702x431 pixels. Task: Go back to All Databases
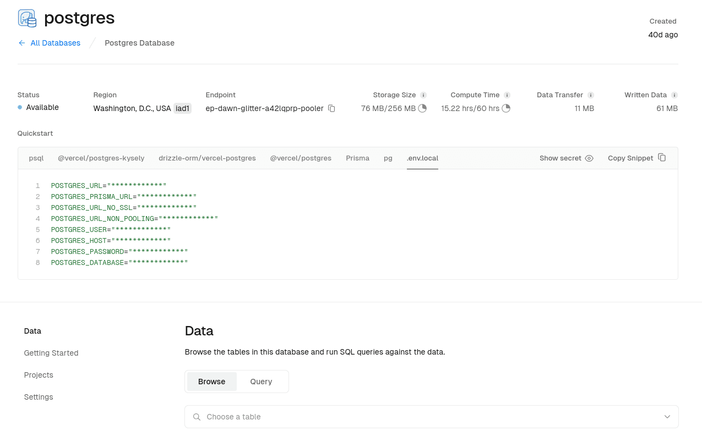coord(56,43)
